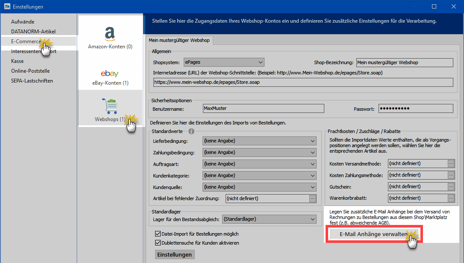Image resolution: width=464 pixels, height=263 pixels.
Task: Click the Gutschein value field
Action: [x=418, y=186]
